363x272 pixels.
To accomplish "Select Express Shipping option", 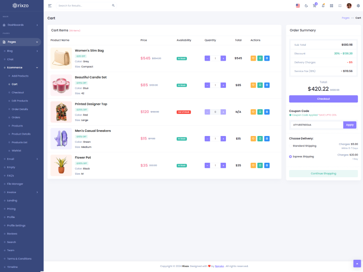I will 290,156.
